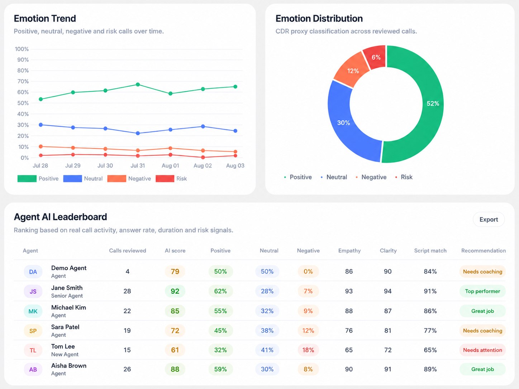Click the Script match column header

click(x=430, y=251)
